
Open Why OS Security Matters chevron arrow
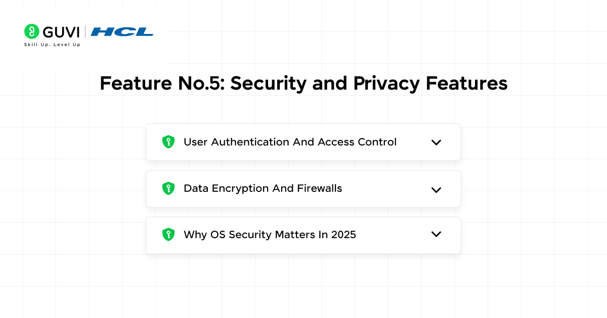point(436,234)
